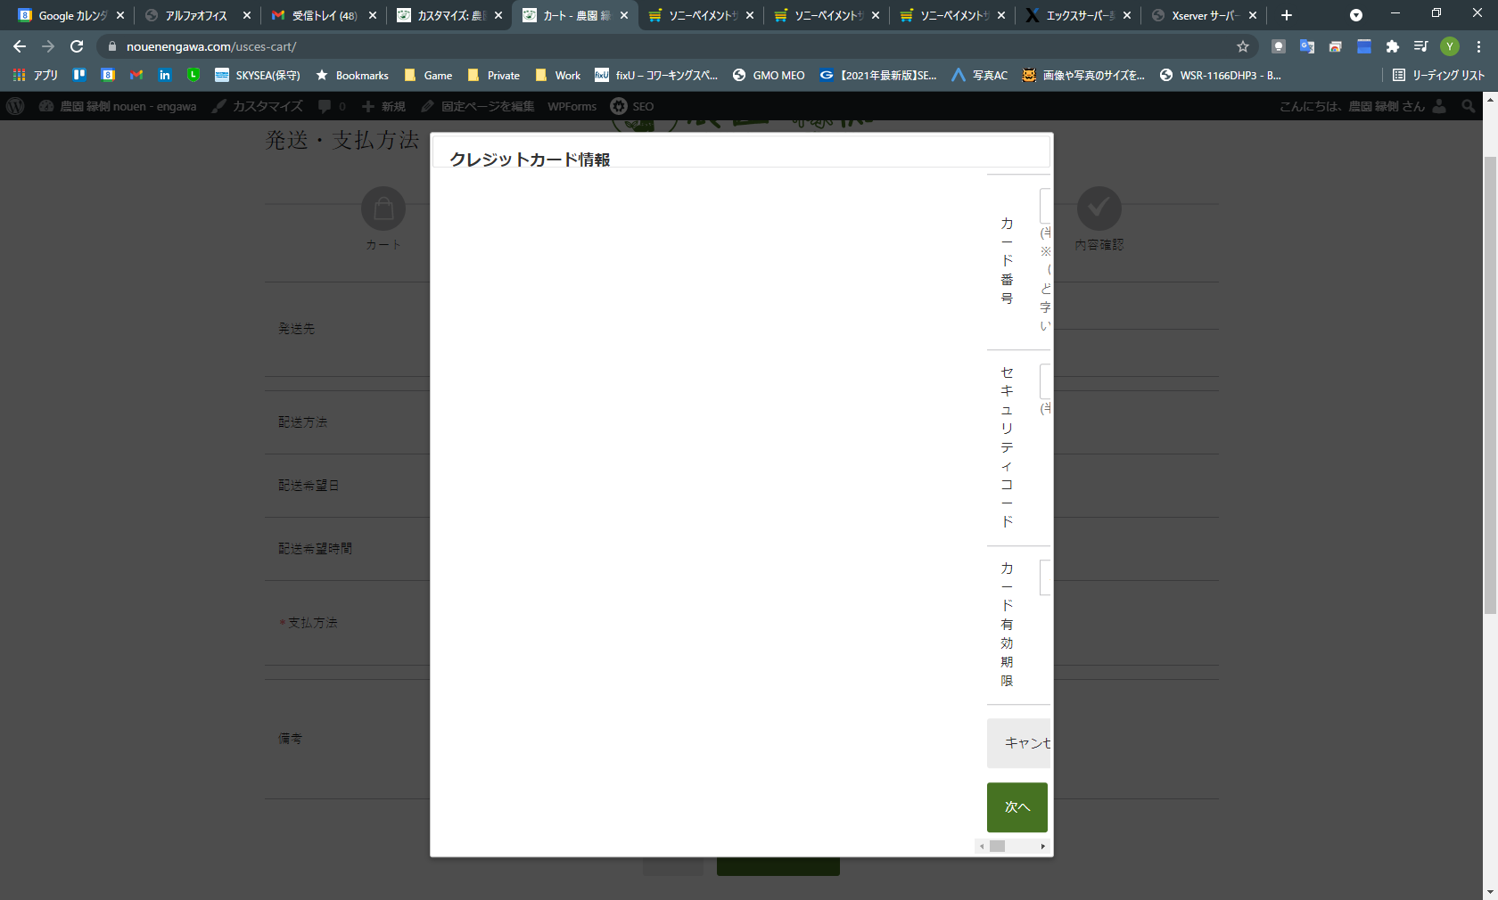The image size is (1498, 900).
Task: Click the page vertical scrollbar thumb
Action: [1490, 385]
